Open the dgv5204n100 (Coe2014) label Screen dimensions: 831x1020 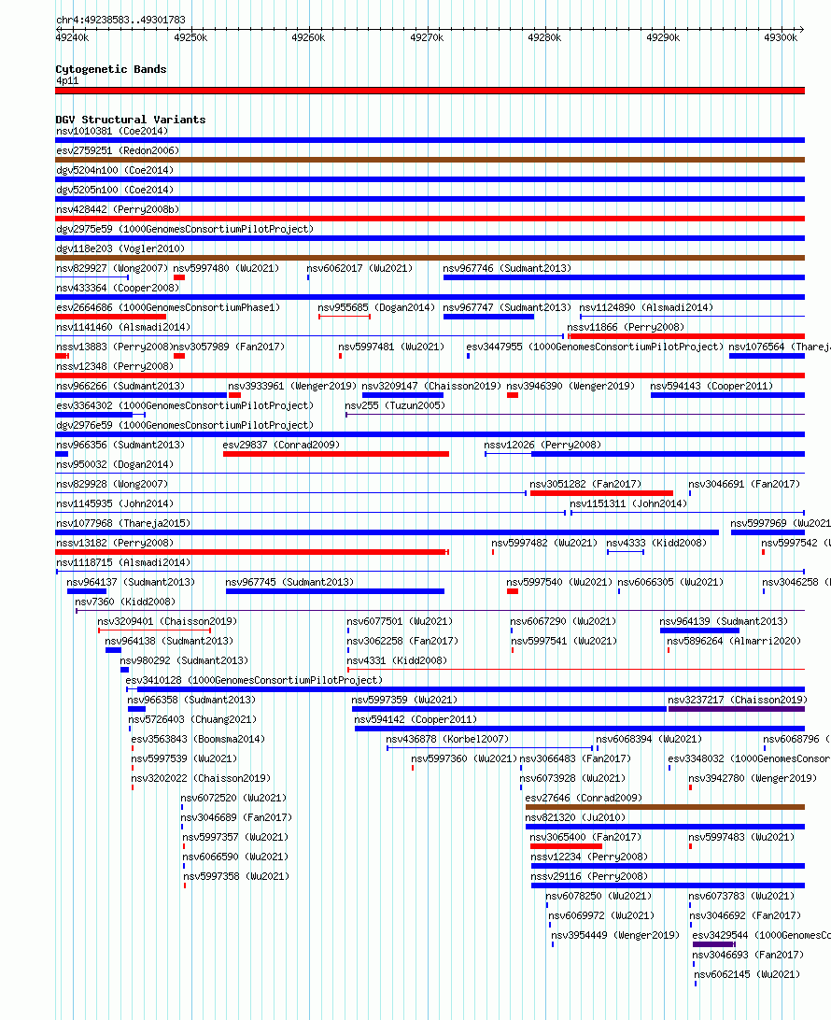point(115,170)
